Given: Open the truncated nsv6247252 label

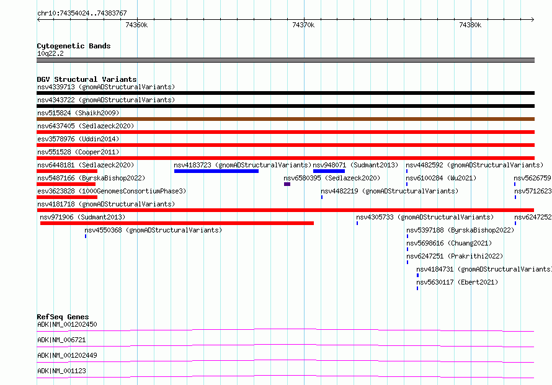Looking at the screenshot, I should coord(533,217).
